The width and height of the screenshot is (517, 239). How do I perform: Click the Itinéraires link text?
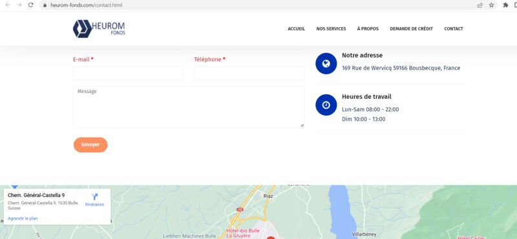tap(94, 204)
